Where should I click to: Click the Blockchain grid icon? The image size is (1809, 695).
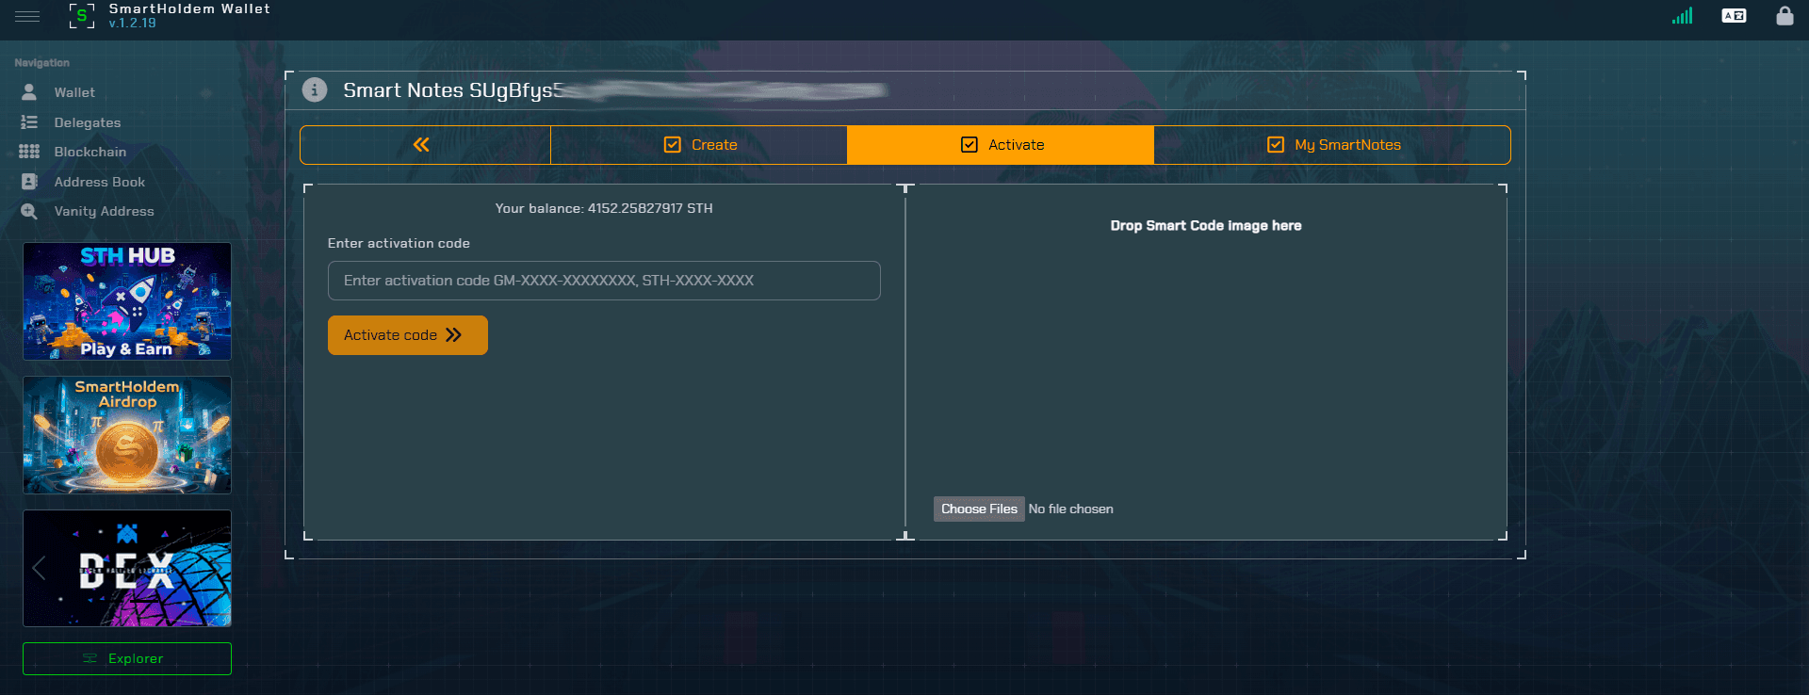point(29,152)
